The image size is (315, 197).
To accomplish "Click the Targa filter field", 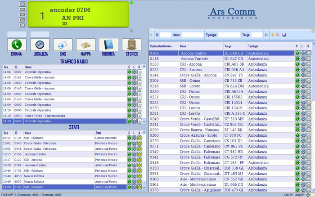I will (x=257, y=35).
